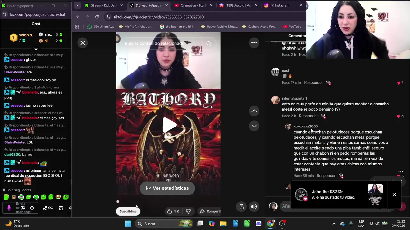This screenshot has width=410, height=230.
Task: Reload the TikTok page
Action: click(x=97, y=17)
